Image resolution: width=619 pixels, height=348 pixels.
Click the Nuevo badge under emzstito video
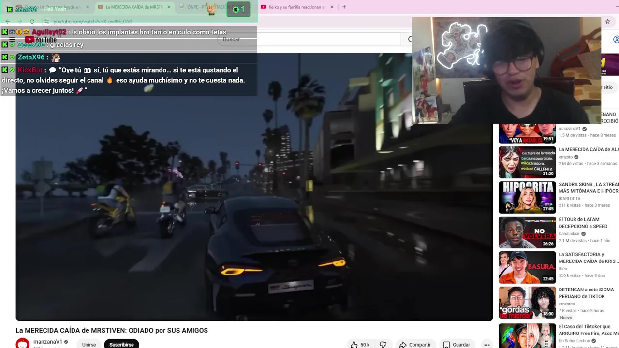click(x=566, y=318)
